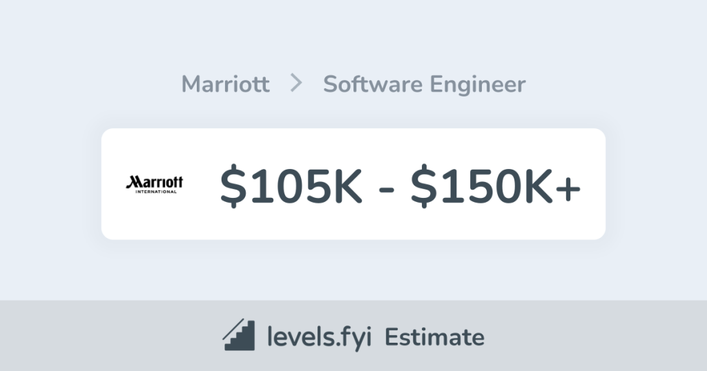Open the levels.fyi brand name text
Screen dimensions: 707x371
click(320, 337)
